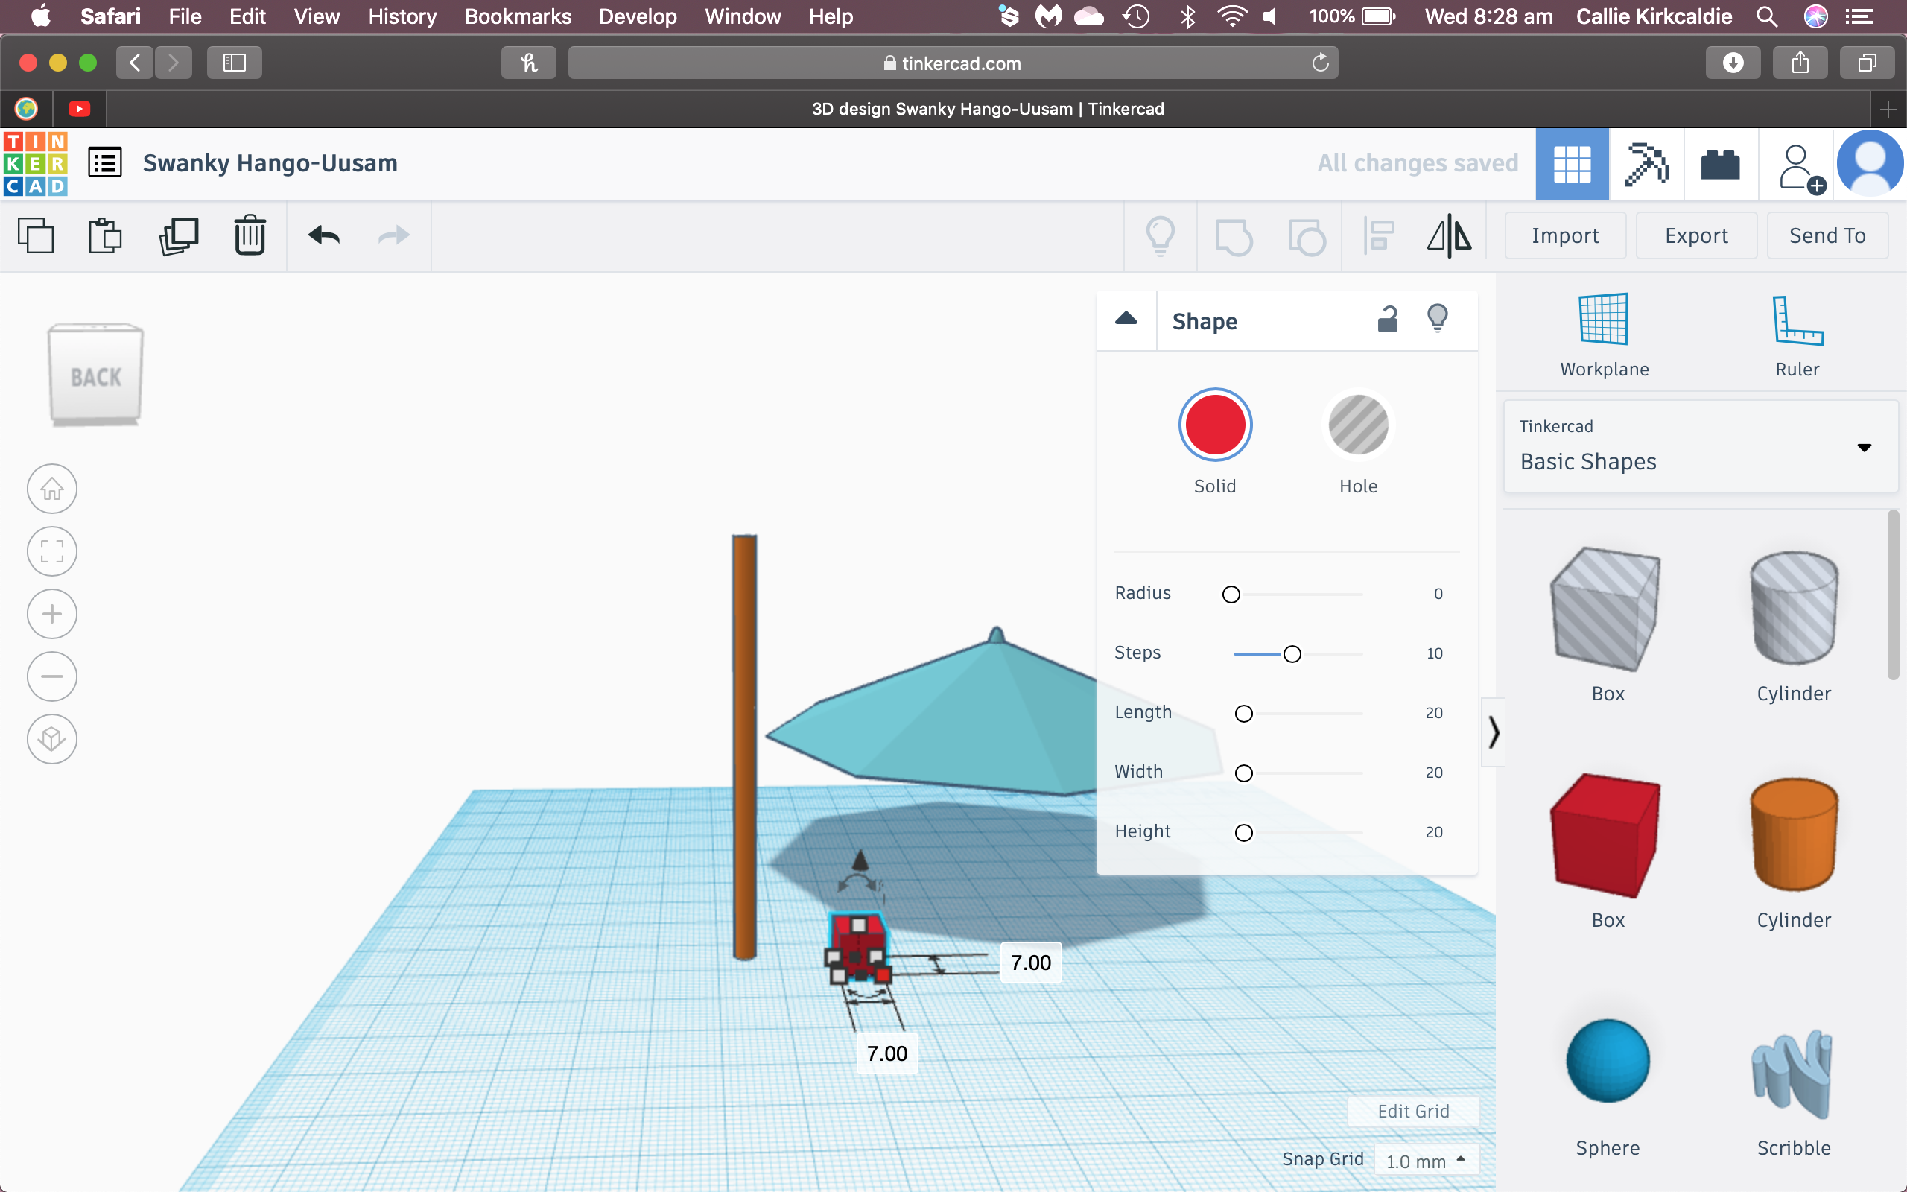Adjust the Radius slider handle
The height and width of the screenshot is (1192, 1907).
[x=1231, y=595]
